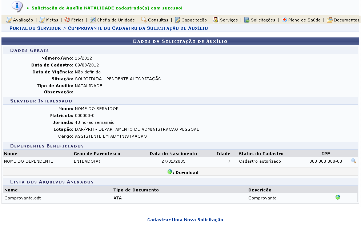Click the Documentos folder icon
This screenshot has height=227, width=361.
tap(329, 20)
